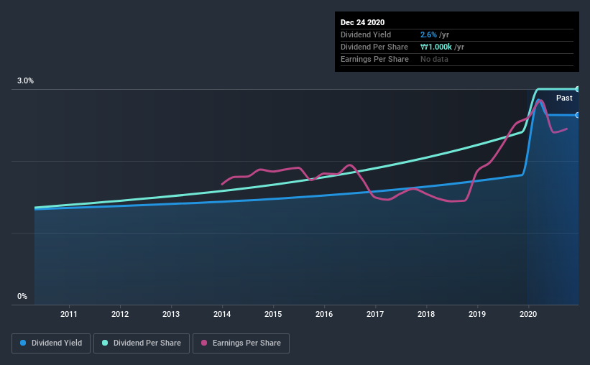Toggle the Dividend Yield legend button
Screen dimensions: 590x365
(x=51, y=343)
